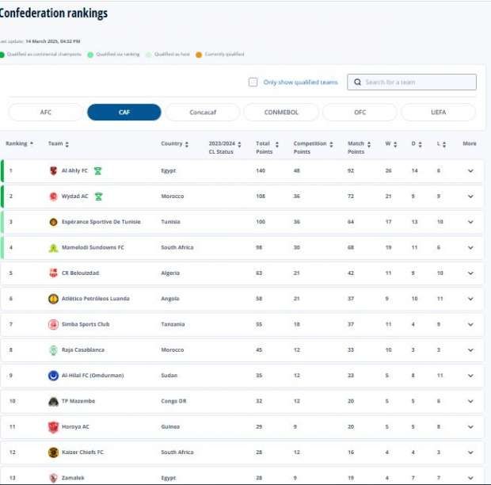The image size is (491, 485).
Task: Open the OFC tab
Action: 360,113
